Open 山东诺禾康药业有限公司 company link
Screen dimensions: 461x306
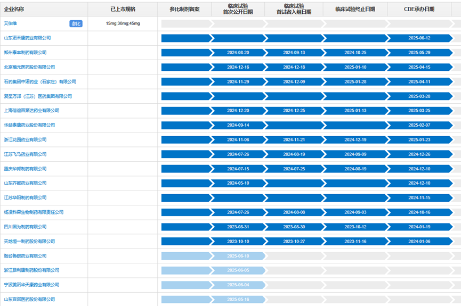point(27,38)
